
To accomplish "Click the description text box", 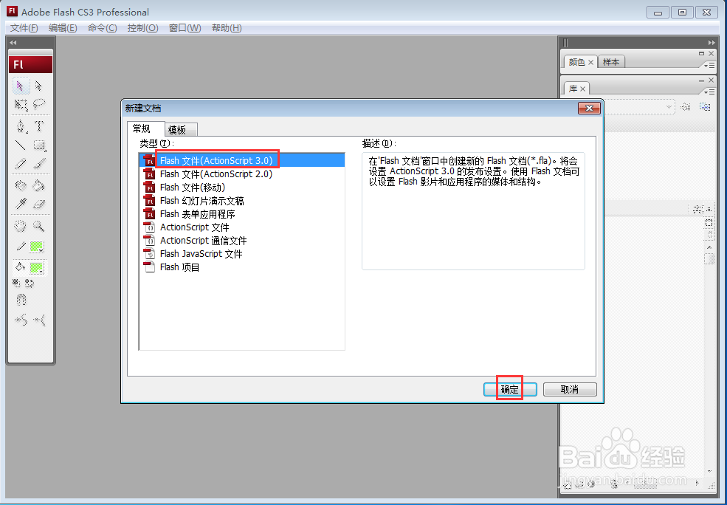I will tap(473, 211).
